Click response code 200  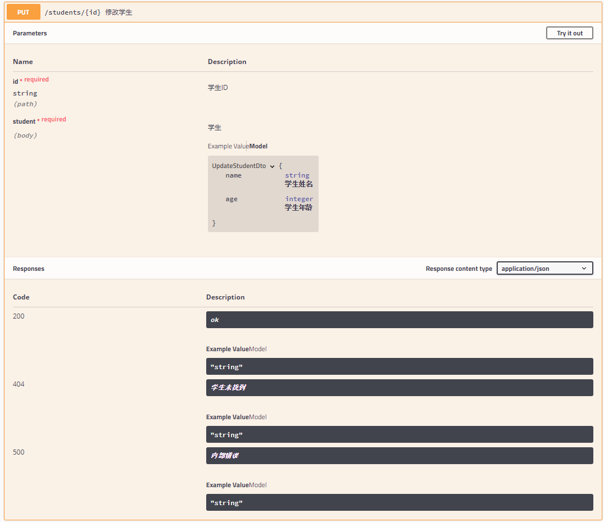(19, 316)
